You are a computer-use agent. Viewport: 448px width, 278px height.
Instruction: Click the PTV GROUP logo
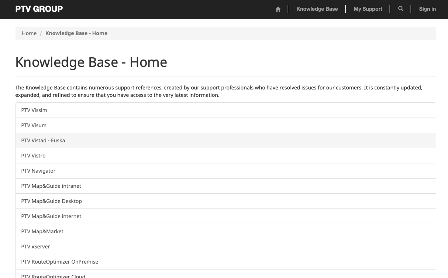click(x=39, y=9)
